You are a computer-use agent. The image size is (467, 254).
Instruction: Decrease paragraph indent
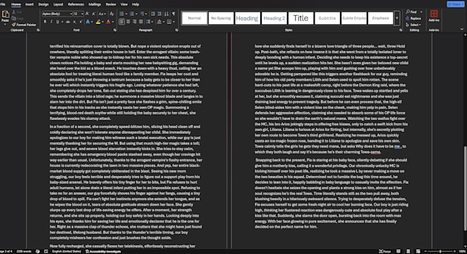coord(152,14)
